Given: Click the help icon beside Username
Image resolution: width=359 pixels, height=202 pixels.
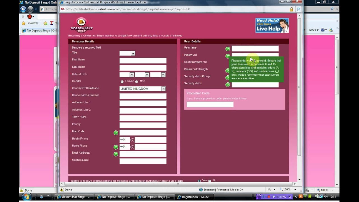Looking at the screenshot, I should (228, 49).
